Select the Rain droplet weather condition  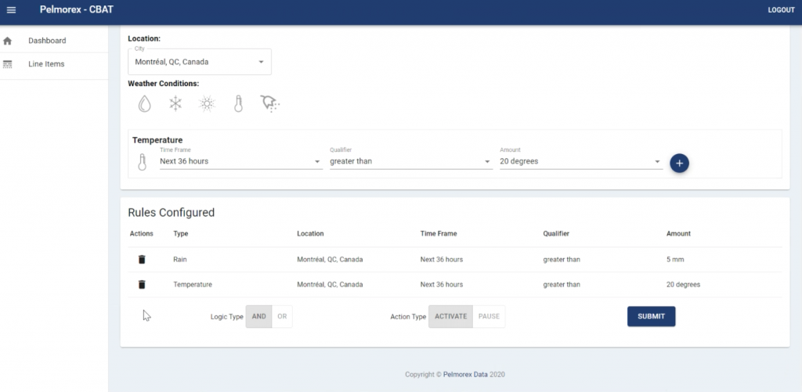click(145, 104)
